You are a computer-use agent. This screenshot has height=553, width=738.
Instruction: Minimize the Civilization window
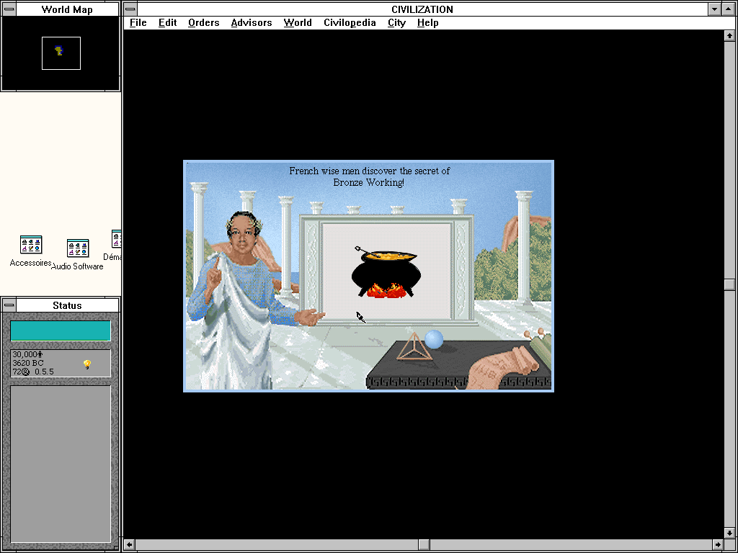(714, 9)
